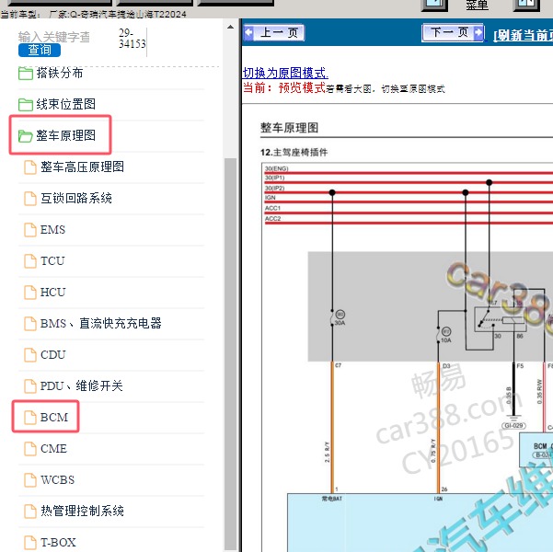Image resolution: width=553 pixels, height=552 pixels.
Task: Select the HCU diagram entry
Action: point(52,292)
